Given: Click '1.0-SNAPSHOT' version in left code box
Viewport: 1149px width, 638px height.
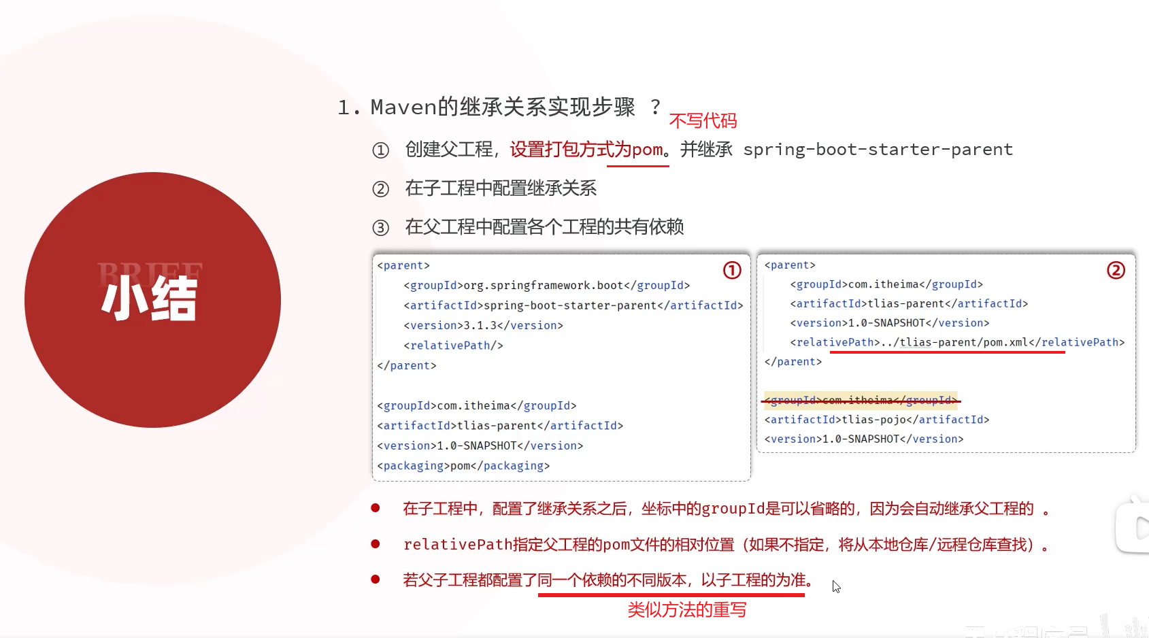Looking at the screenshot, I should tap(480, 446).
